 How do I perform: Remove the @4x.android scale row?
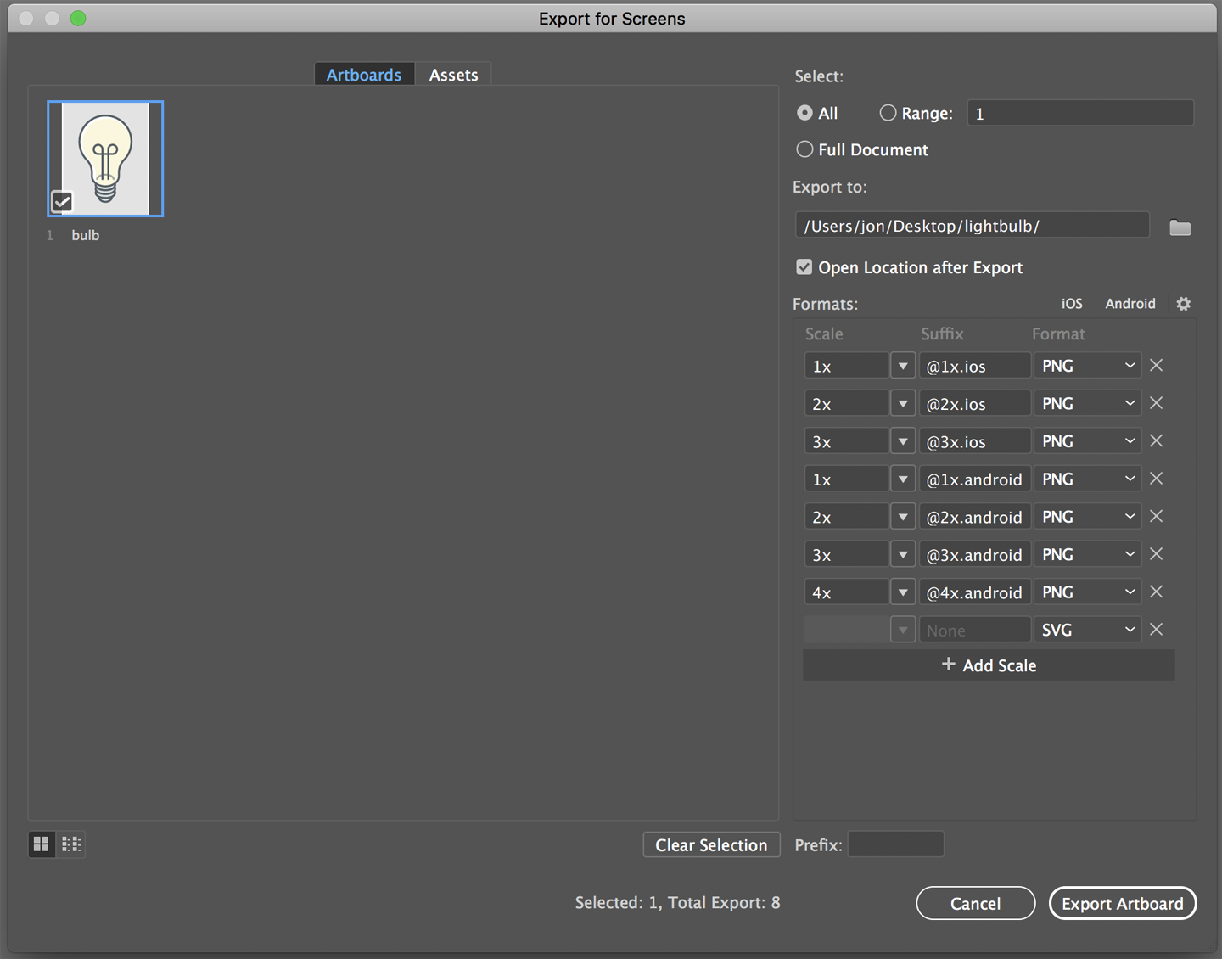(x=1156, y=592)
